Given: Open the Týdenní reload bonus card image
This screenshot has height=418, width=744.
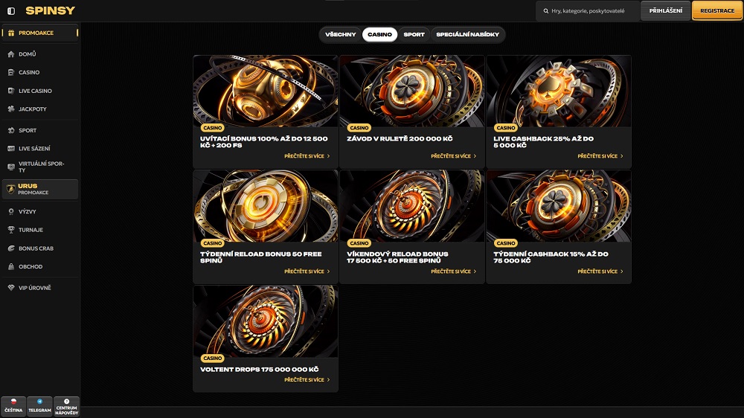Looking at the screenshot, I should [266, 206].
